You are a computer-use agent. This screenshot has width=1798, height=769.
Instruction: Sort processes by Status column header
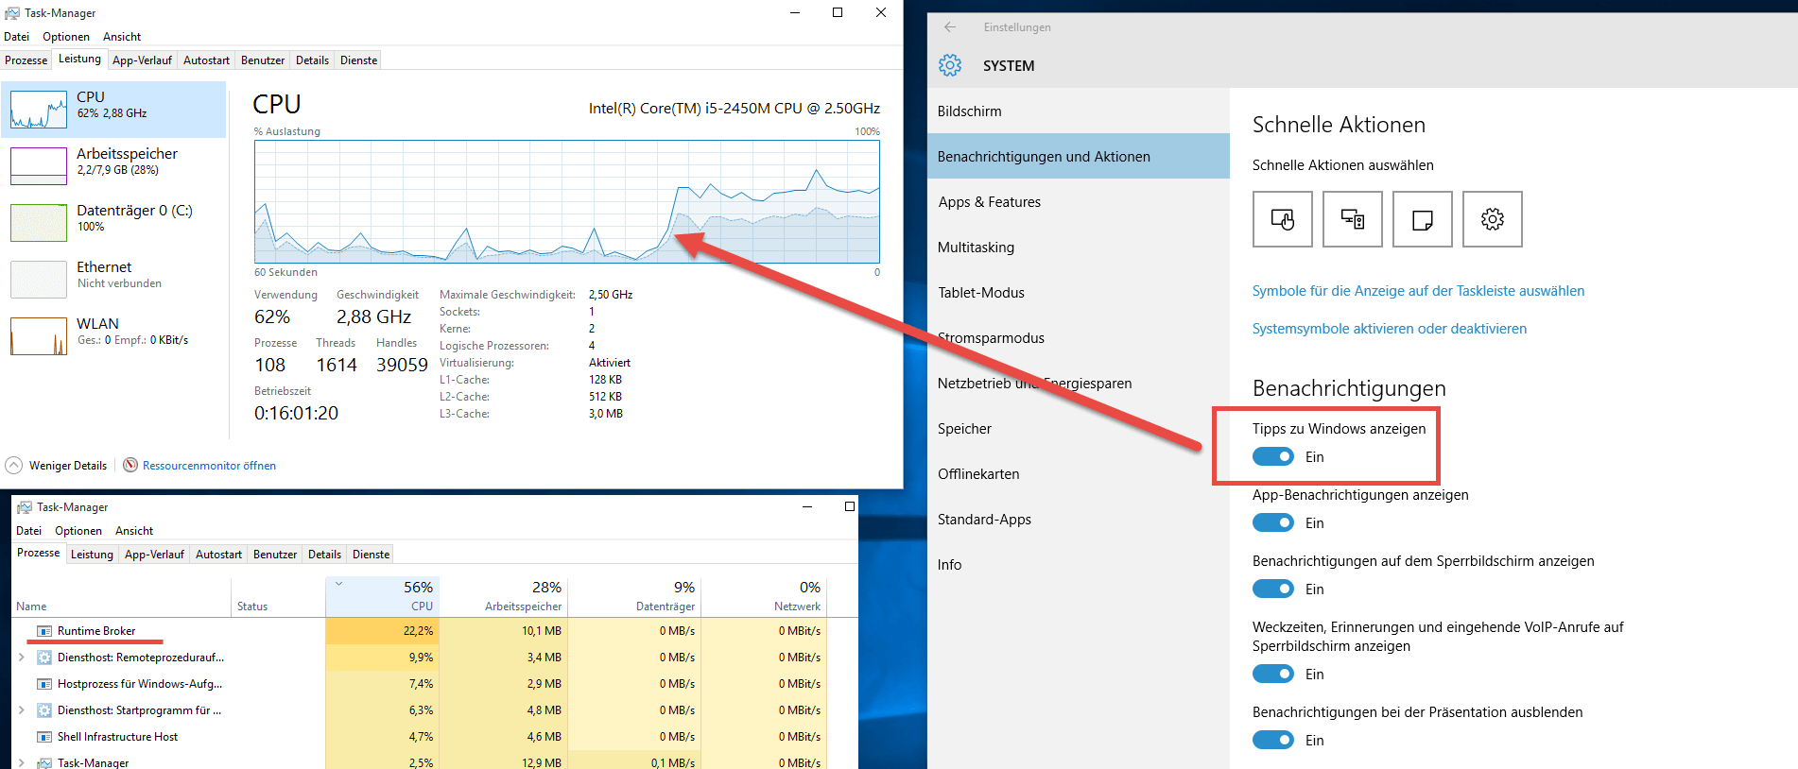click(x=278, y=596)
